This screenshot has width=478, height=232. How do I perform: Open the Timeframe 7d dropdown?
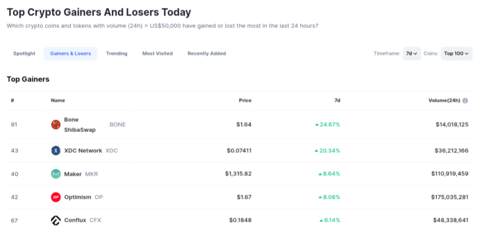point(411,53)
